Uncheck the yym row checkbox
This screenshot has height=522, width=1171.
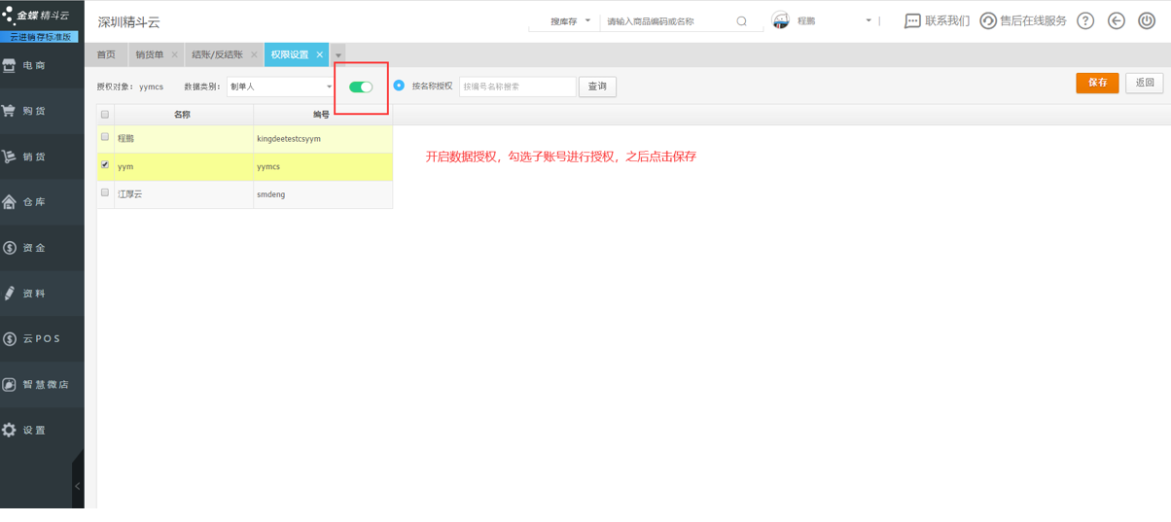105,165
